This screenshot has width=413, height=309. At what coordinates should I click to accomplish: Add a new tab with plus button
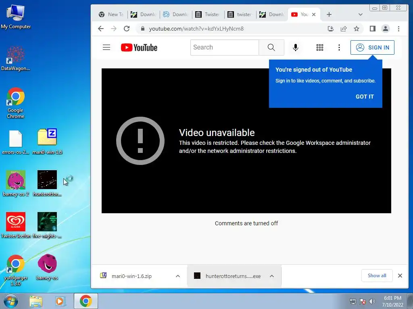329,14
